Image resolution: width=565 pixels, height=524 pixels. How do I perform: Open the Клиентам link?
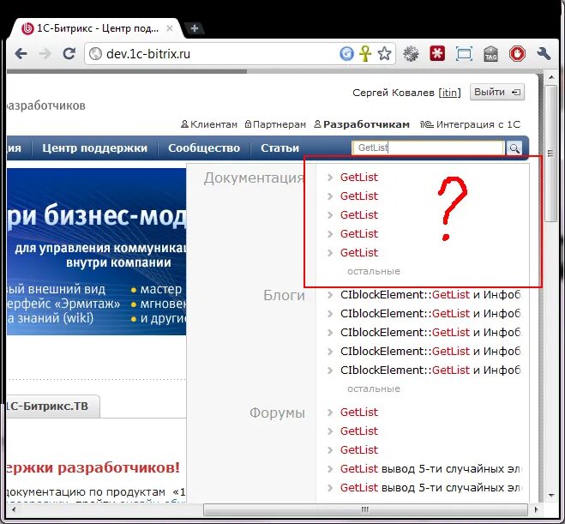click(x=209, y=124)
